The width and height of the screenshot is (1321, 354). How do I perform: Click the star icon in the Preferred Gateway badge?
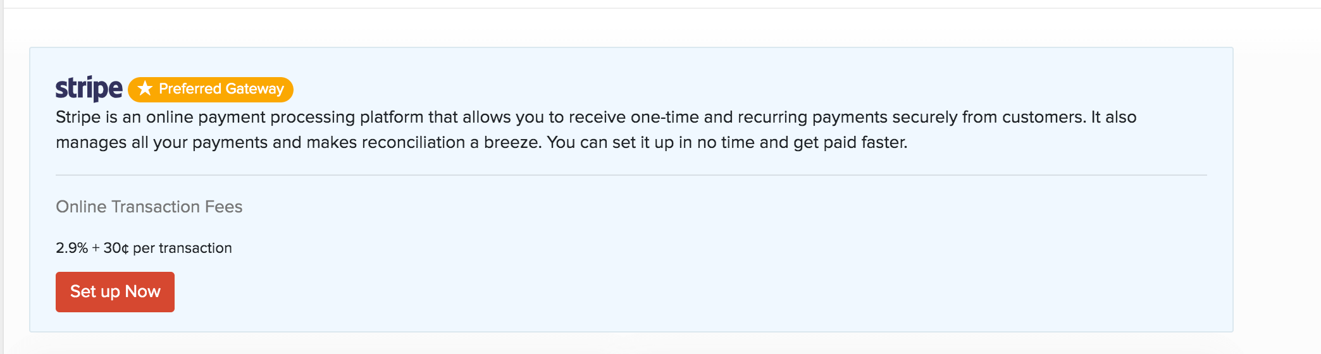click(145, 88)
